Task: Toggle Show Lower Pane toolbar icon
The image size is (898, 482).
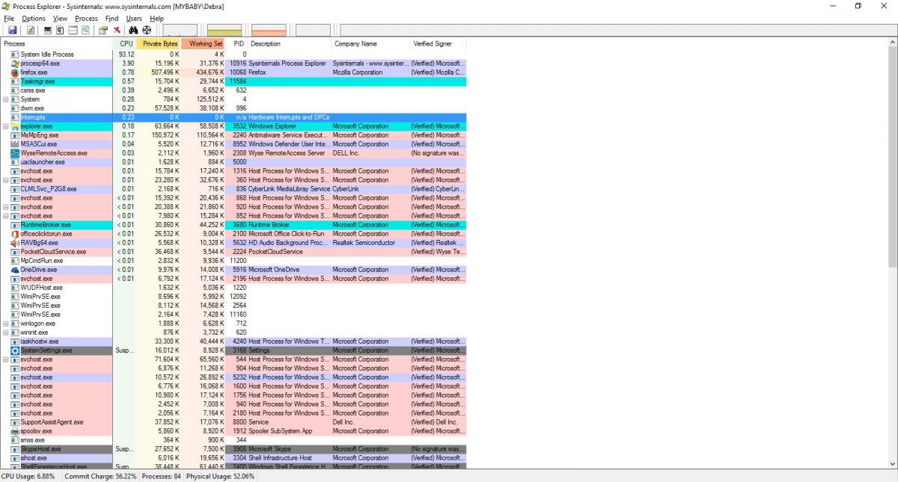Action: (x=73, y=30)
